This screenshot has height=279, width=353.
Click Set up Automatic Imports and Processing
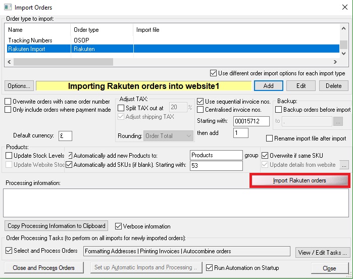pos(146,267)
